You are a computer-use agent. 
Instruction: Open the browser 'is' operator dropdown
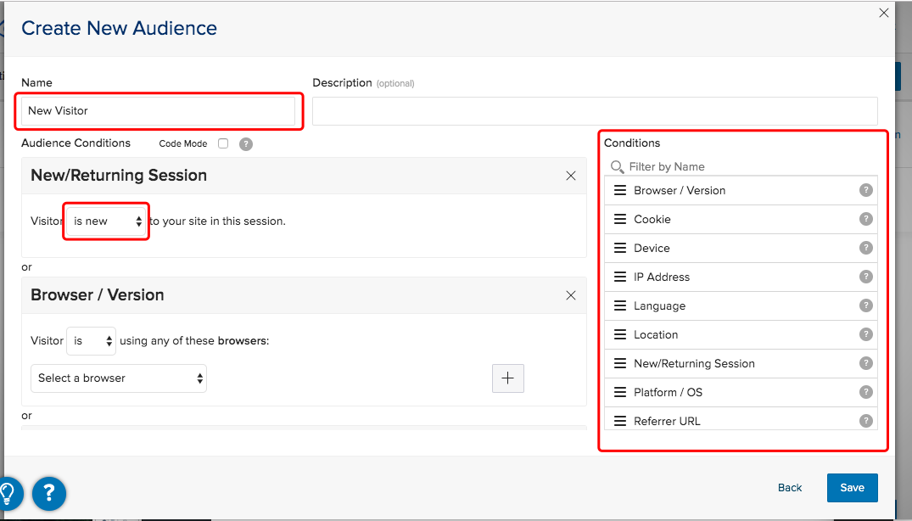pos(92,341)
